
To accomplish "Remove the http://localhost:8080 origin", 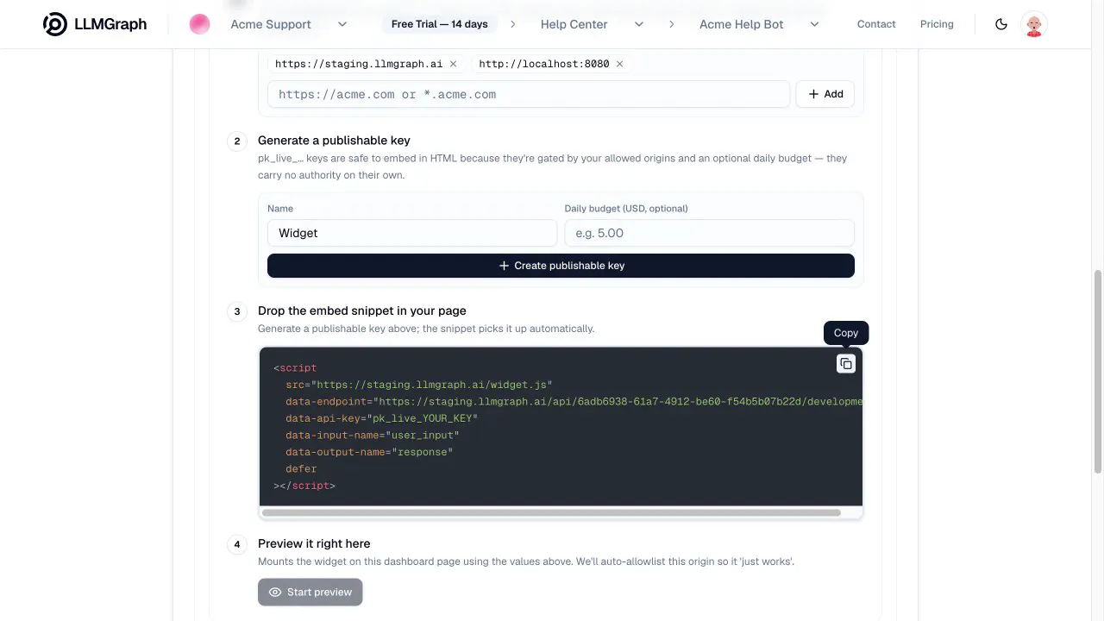I will point(619,64).
